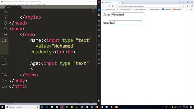Open downloads icon in Opera sidebar
The height and width of the screenshot is (109, 194).
click(99, 59)
